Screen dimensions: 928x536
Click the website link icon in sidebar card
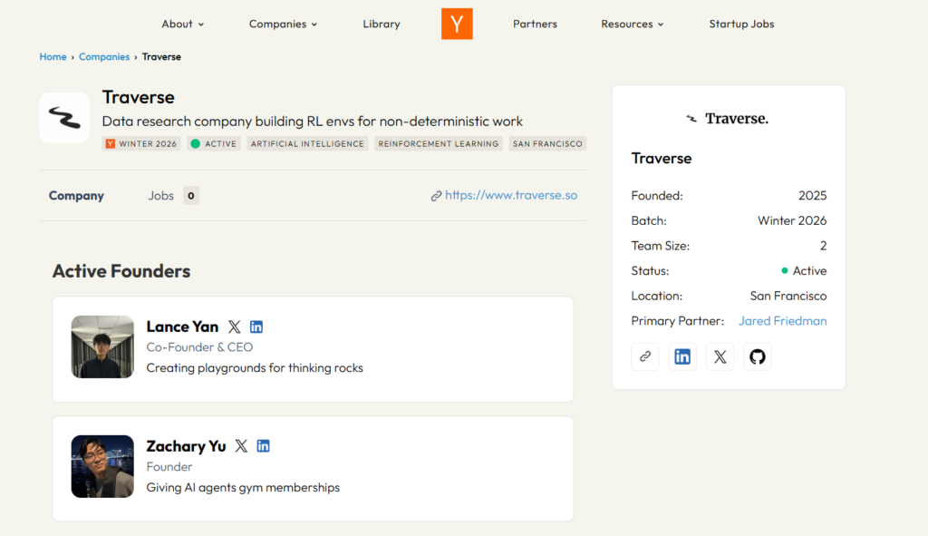pyautogui.click(x=645, y=356)
